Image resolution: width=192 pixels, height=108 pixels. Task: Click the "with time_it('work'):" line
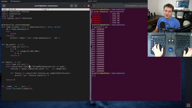[17, 47]
